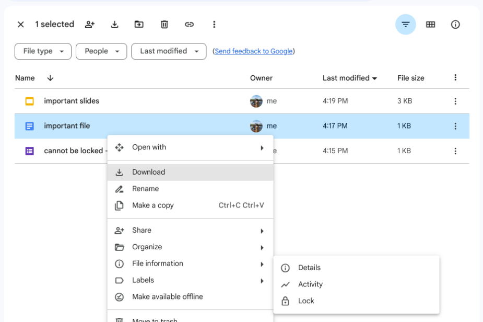This screenshot has height=322, width=483.
Task: Select Rename in the context menu
Action: pos(145,189)
